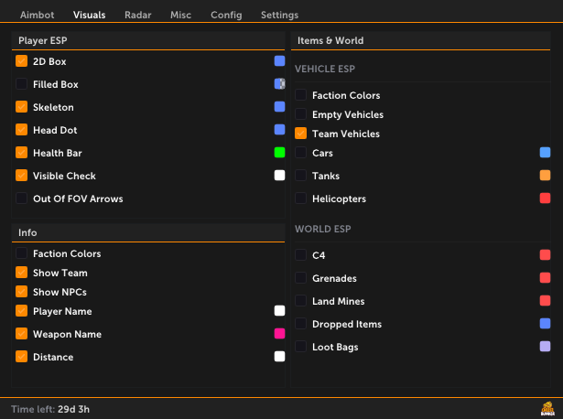Tick the Land Mines checkbox
Screen dimensions: 563x419
coord(300,301)
